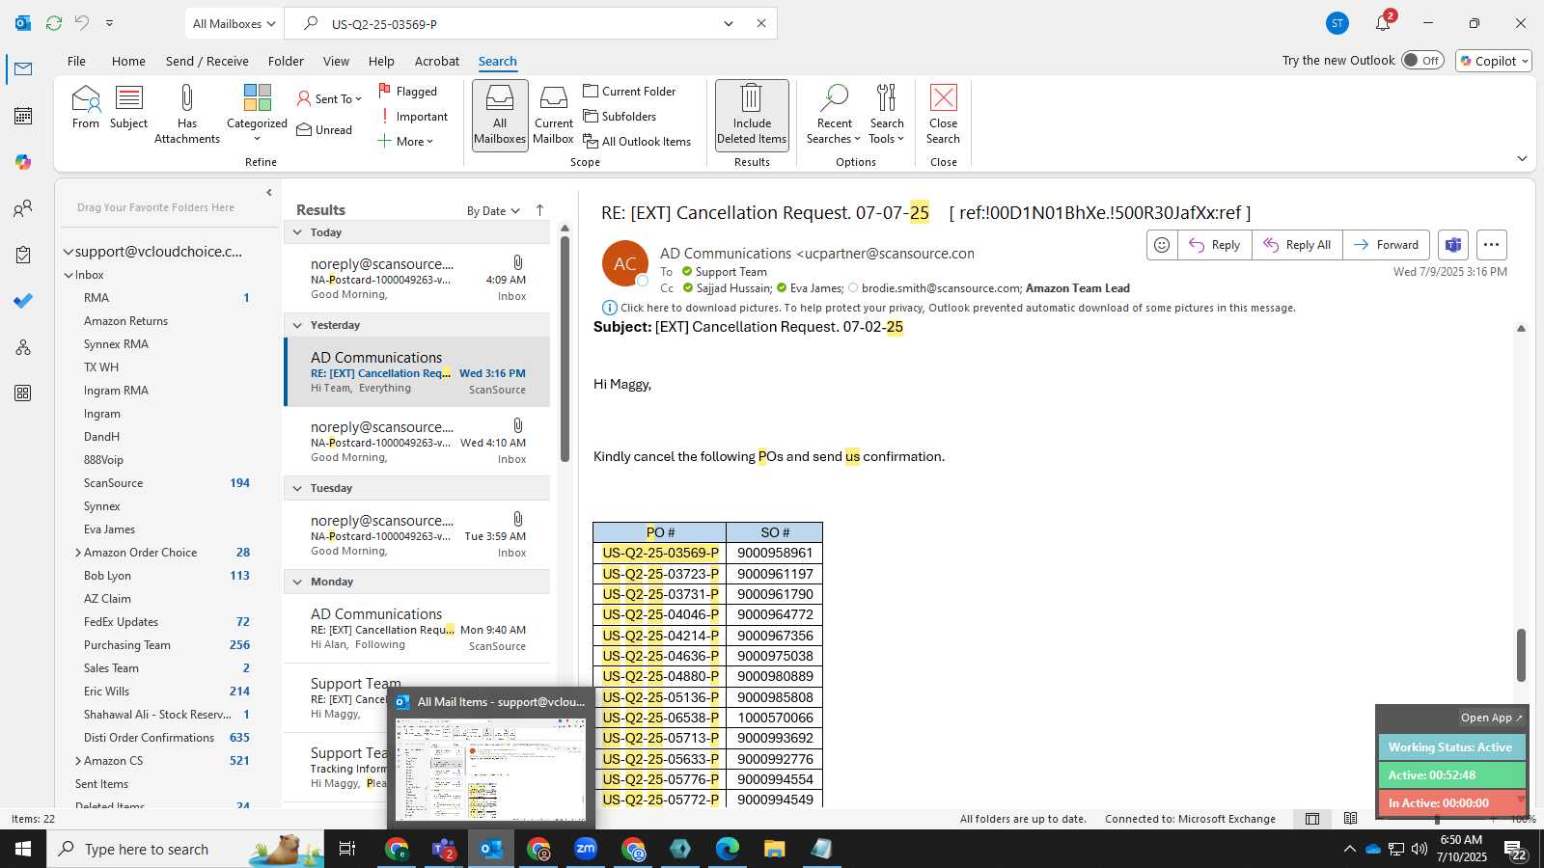Open Monday AD Communications cancellation email

coord(418,629)
